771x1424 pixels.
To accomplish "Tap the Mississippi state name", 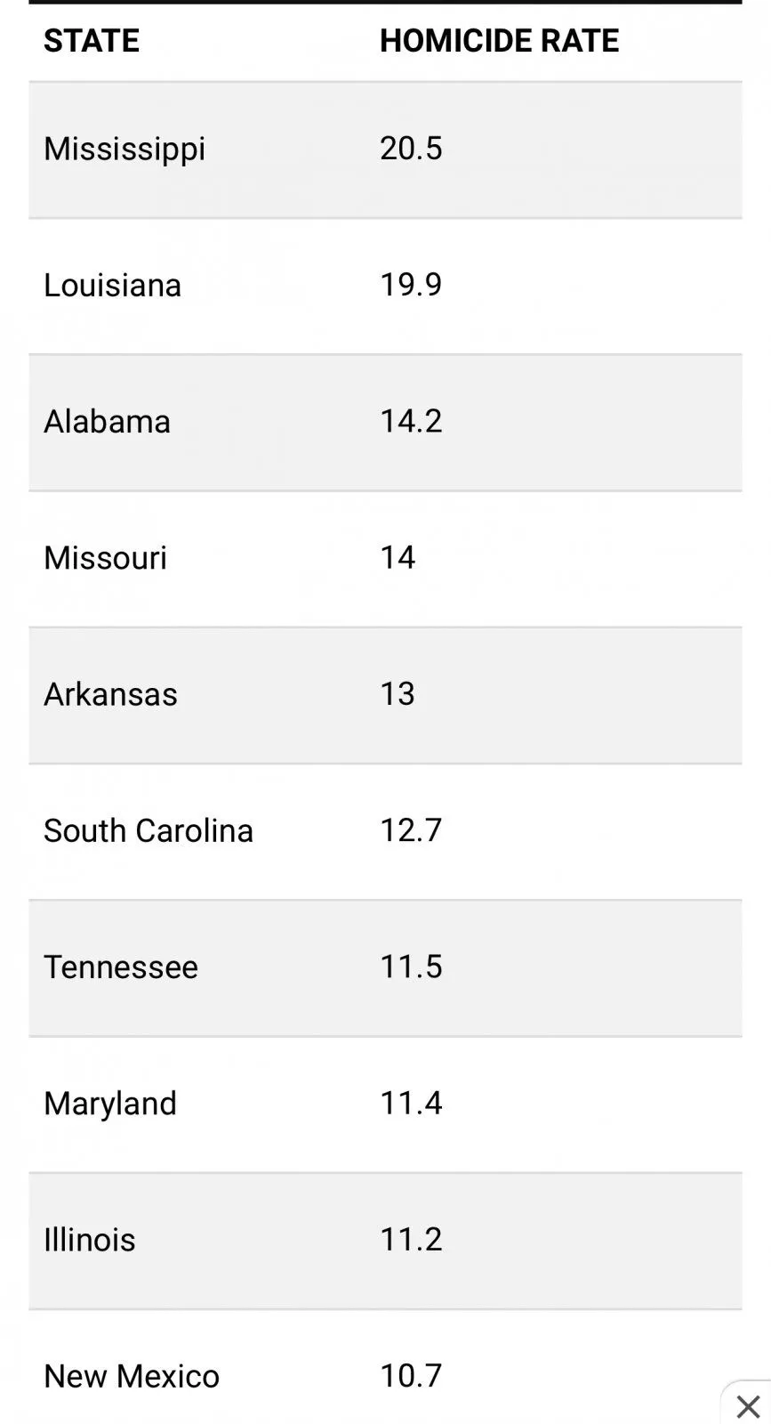I will 124,149.
